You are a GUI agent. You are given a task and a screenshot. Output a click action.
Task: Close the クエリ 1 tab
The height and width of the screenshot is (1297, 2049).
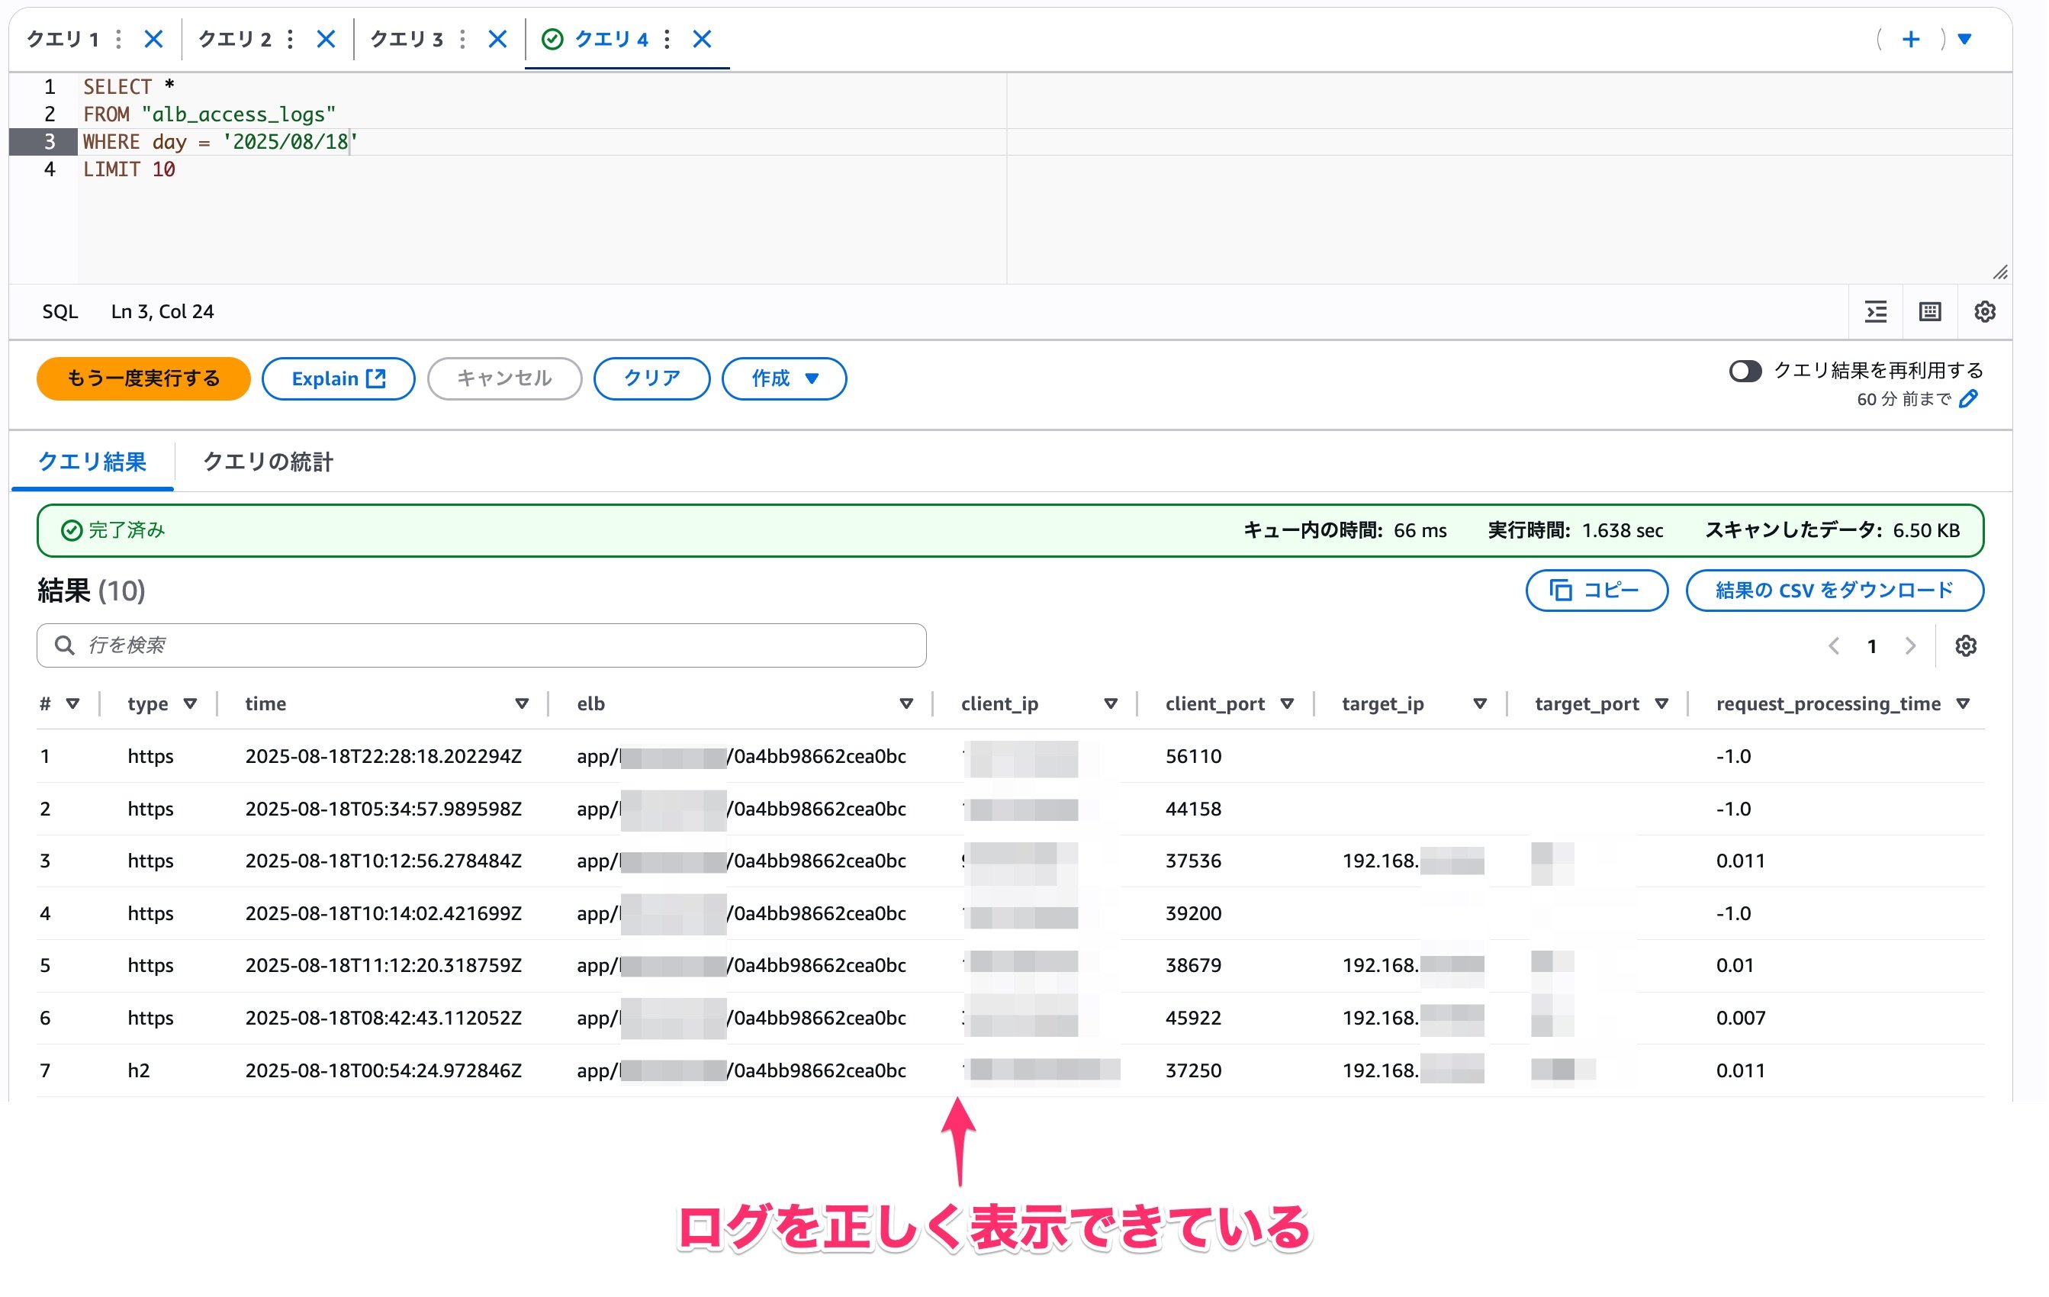(153, 39)
